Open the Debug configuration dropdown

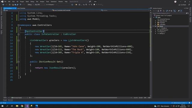(30, 5)
